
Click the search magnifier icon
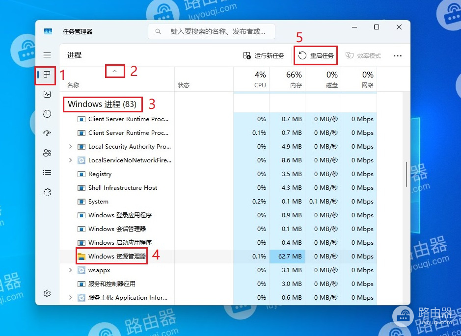coord(158,31)
